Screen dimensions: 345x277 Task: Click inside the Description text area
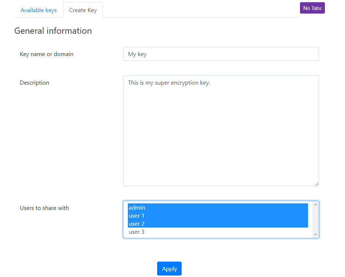pyautogui.click(x=221, y=131)
